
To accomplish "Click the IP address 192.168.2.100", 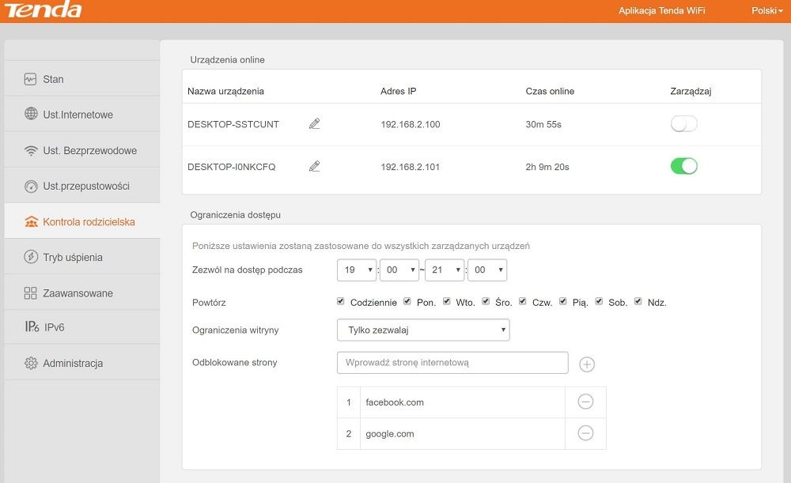I will pos(411,124).
